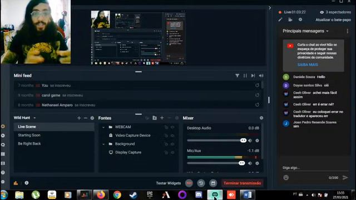356x200 pixels.
Task: Click the Diga algo chat input
Action: (x=315, y=168)
